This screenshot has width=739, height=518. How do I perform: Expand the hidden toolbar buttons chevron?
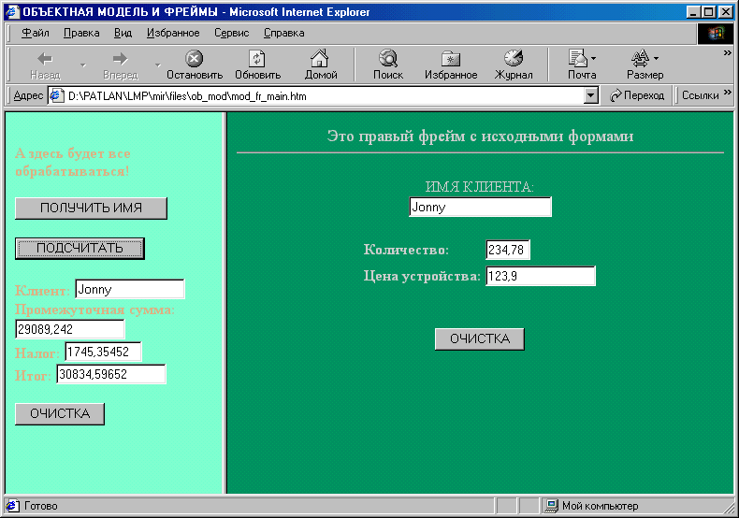pyautogui.click(x=727, y=53)
